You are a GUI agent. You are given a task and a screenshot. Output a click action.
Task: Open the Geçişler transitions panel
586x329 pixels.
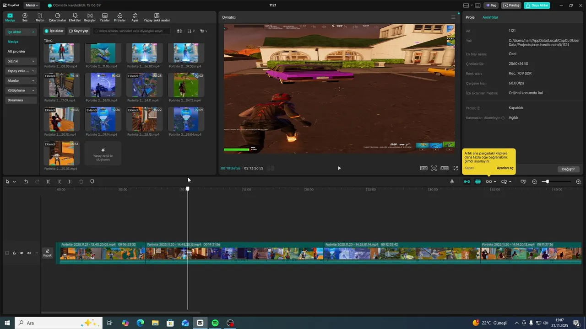(x=90, y=17)
